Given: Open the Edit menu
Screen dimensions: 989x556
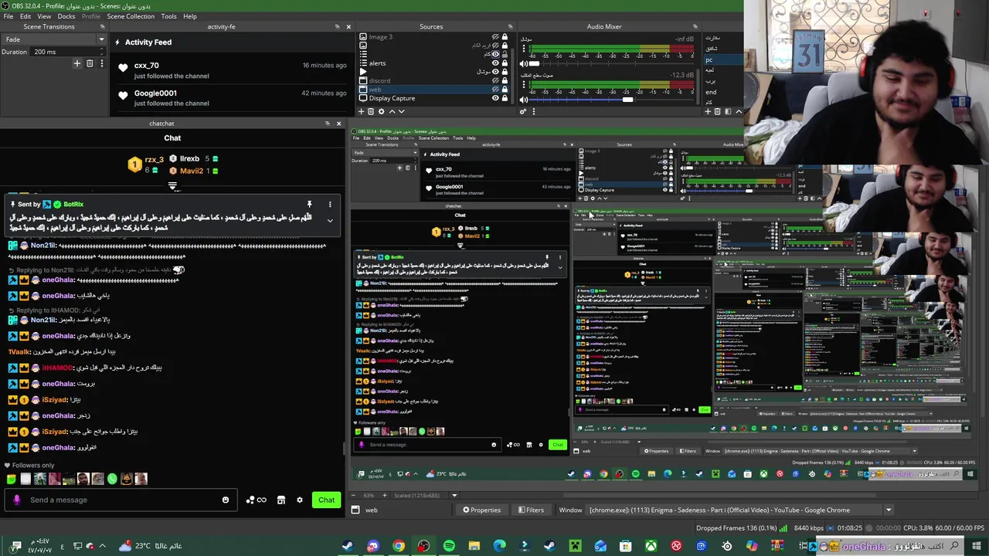Looking at the screenshot, I should 25,16.
